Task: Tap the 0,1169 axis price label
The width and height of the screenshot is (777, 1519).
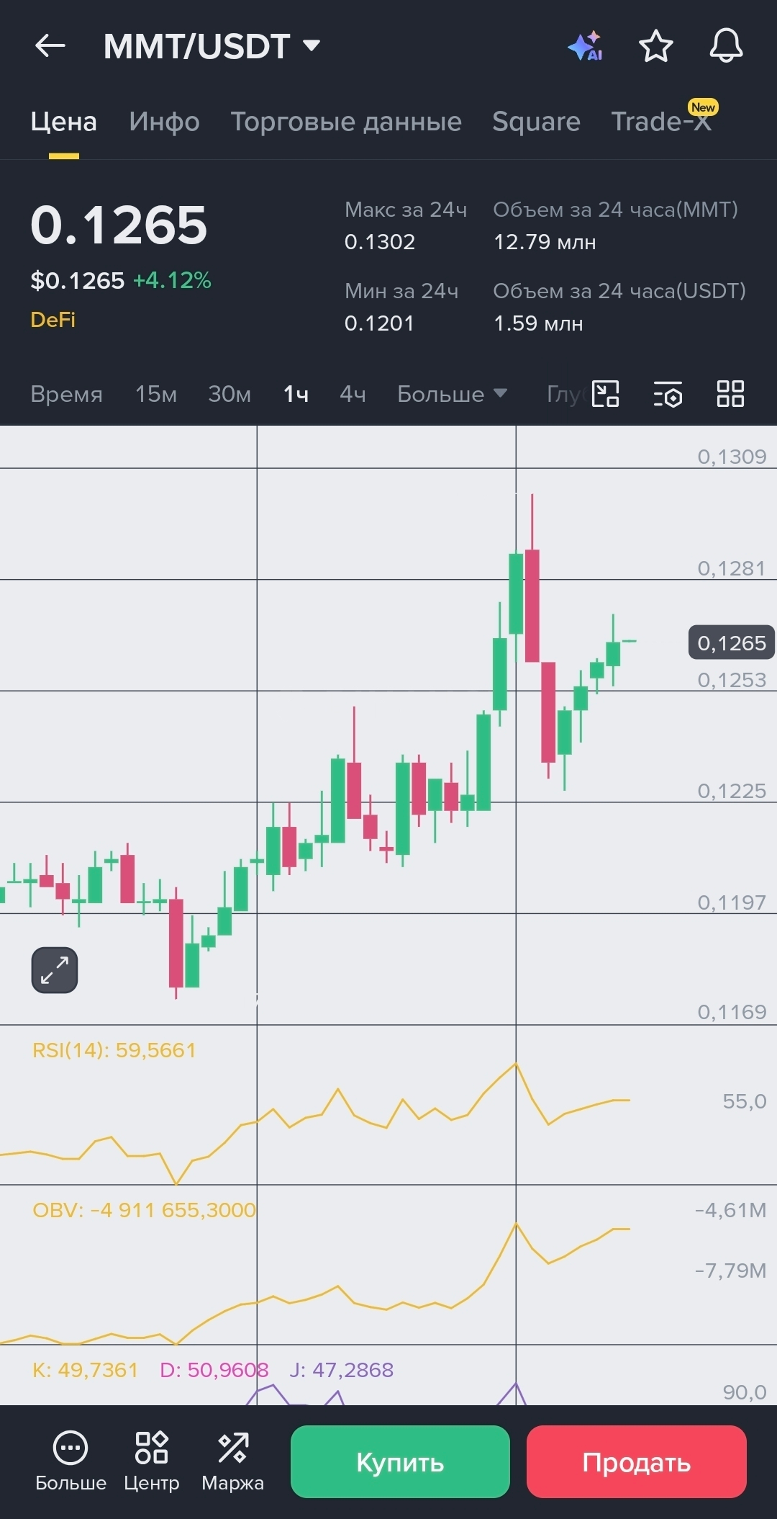Action: click(732, 1012)
